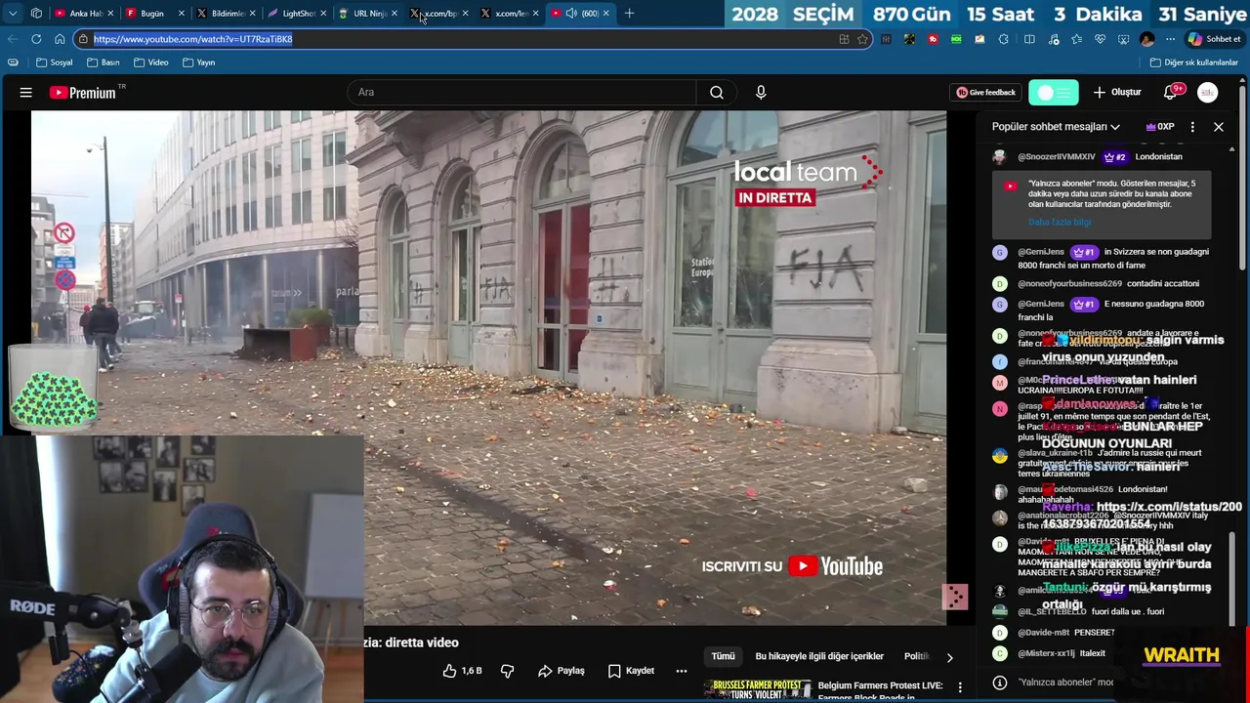
Task: Go to browser home page
Action: tap(60, 39)
